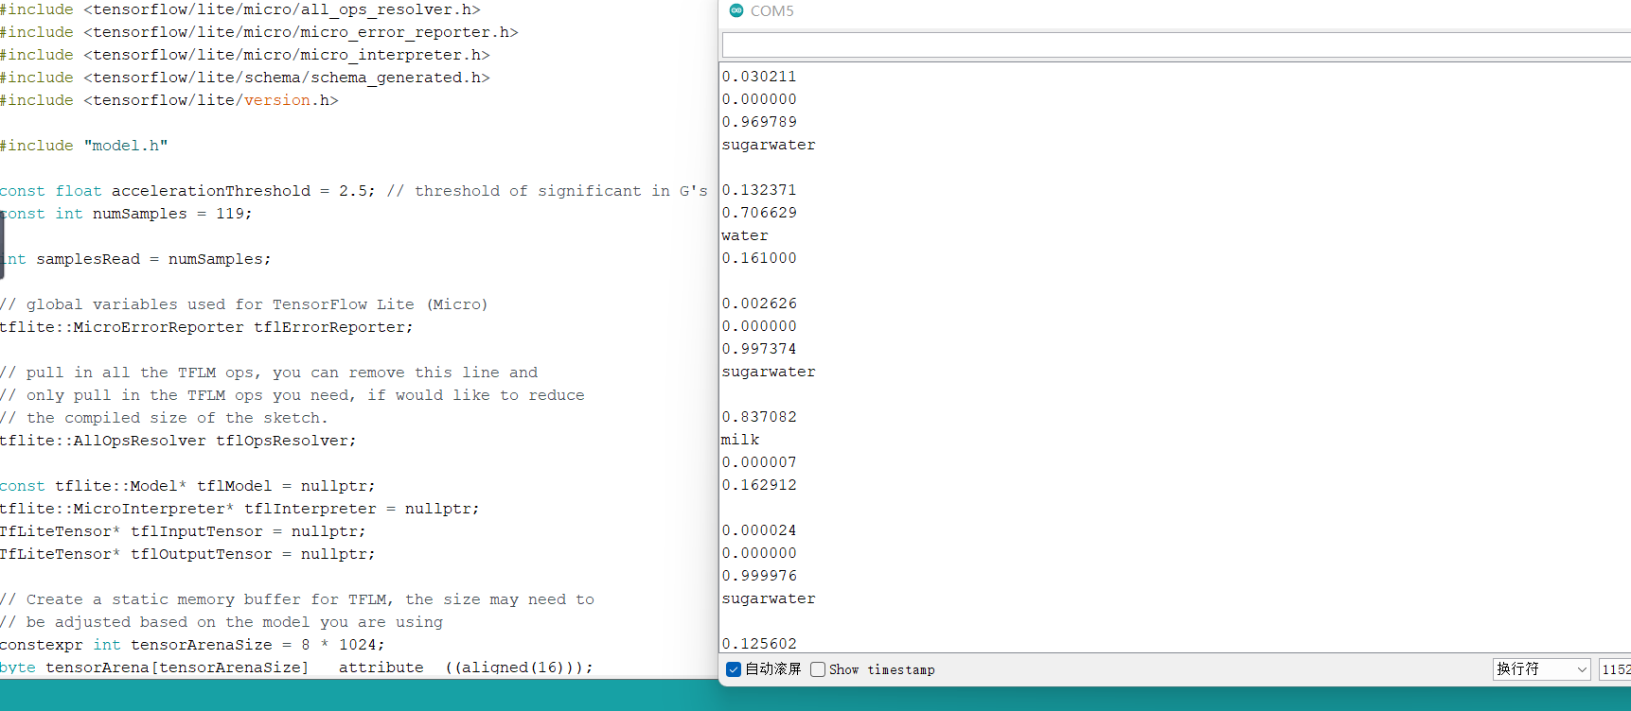
Task: Click the byte tensorArena declaration line
Action: [x=297, y=668]
